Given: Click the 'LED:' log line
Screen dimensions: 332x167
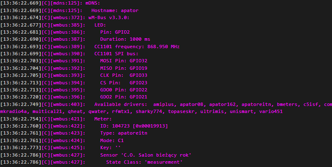Looking at the screenshot, I should (100, 25).
